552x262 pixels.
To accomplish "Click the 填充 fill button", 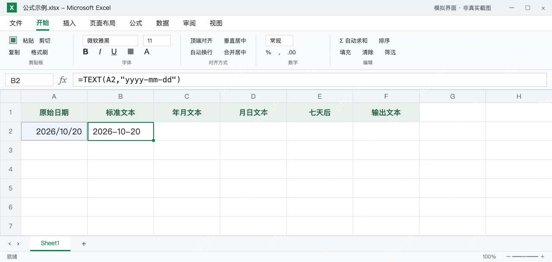I will coord(345,52).
